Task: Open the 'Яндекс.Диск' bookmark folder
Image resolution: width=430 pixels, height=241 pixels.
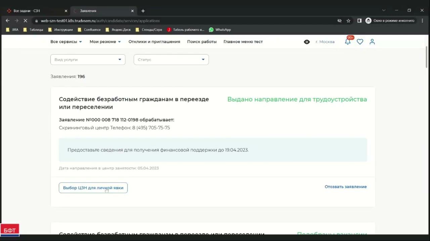Action: click(x=118, y=29)
